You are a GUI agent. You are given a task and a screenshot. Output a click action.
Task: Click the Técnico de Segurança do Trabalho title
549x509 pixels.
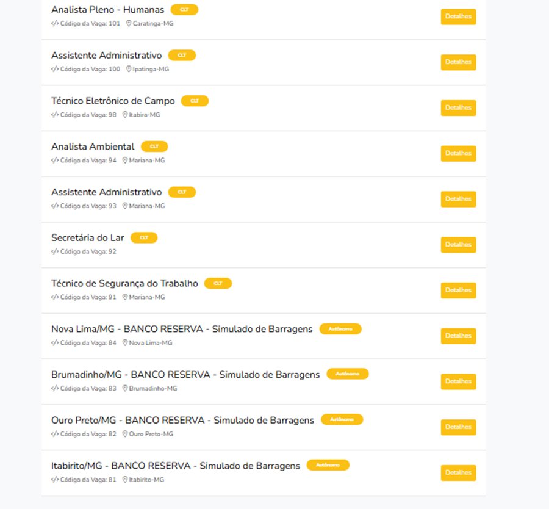click(x=124, y=283)
